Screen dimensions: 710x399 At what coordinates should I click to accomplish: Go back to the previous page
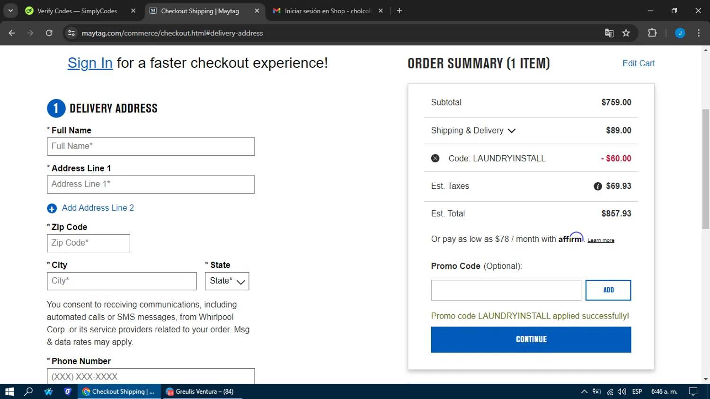click(x=12, y=33)
